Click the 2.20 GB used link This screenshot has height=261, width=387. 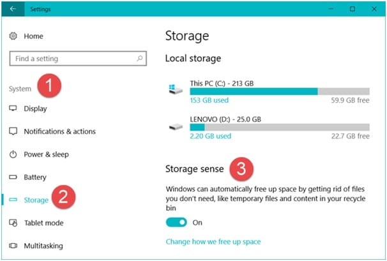click(x=211, y=136)
